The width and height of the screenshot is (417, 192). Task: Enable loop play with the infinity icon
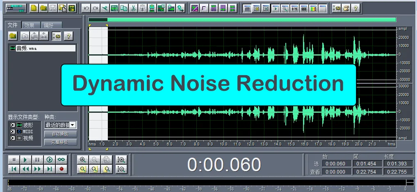[61, 159]
